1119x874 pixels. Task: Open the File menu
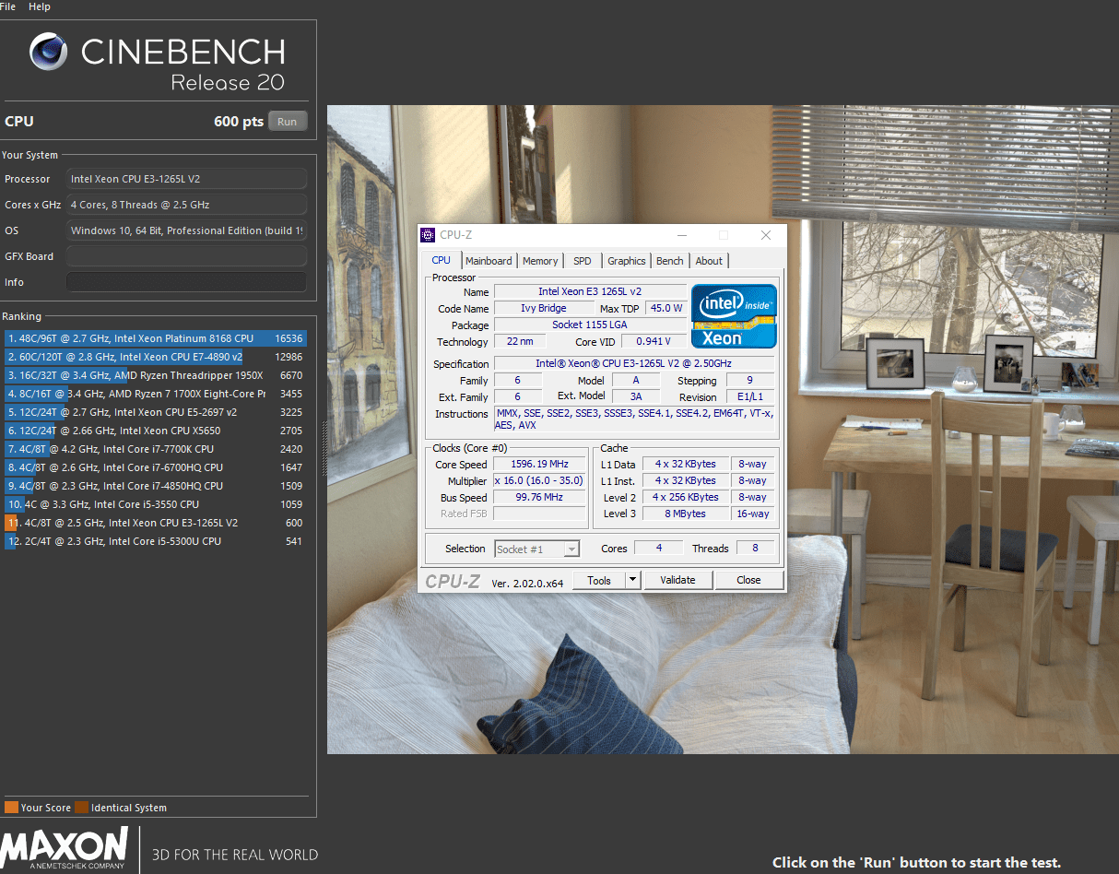[x=7, y=6]
